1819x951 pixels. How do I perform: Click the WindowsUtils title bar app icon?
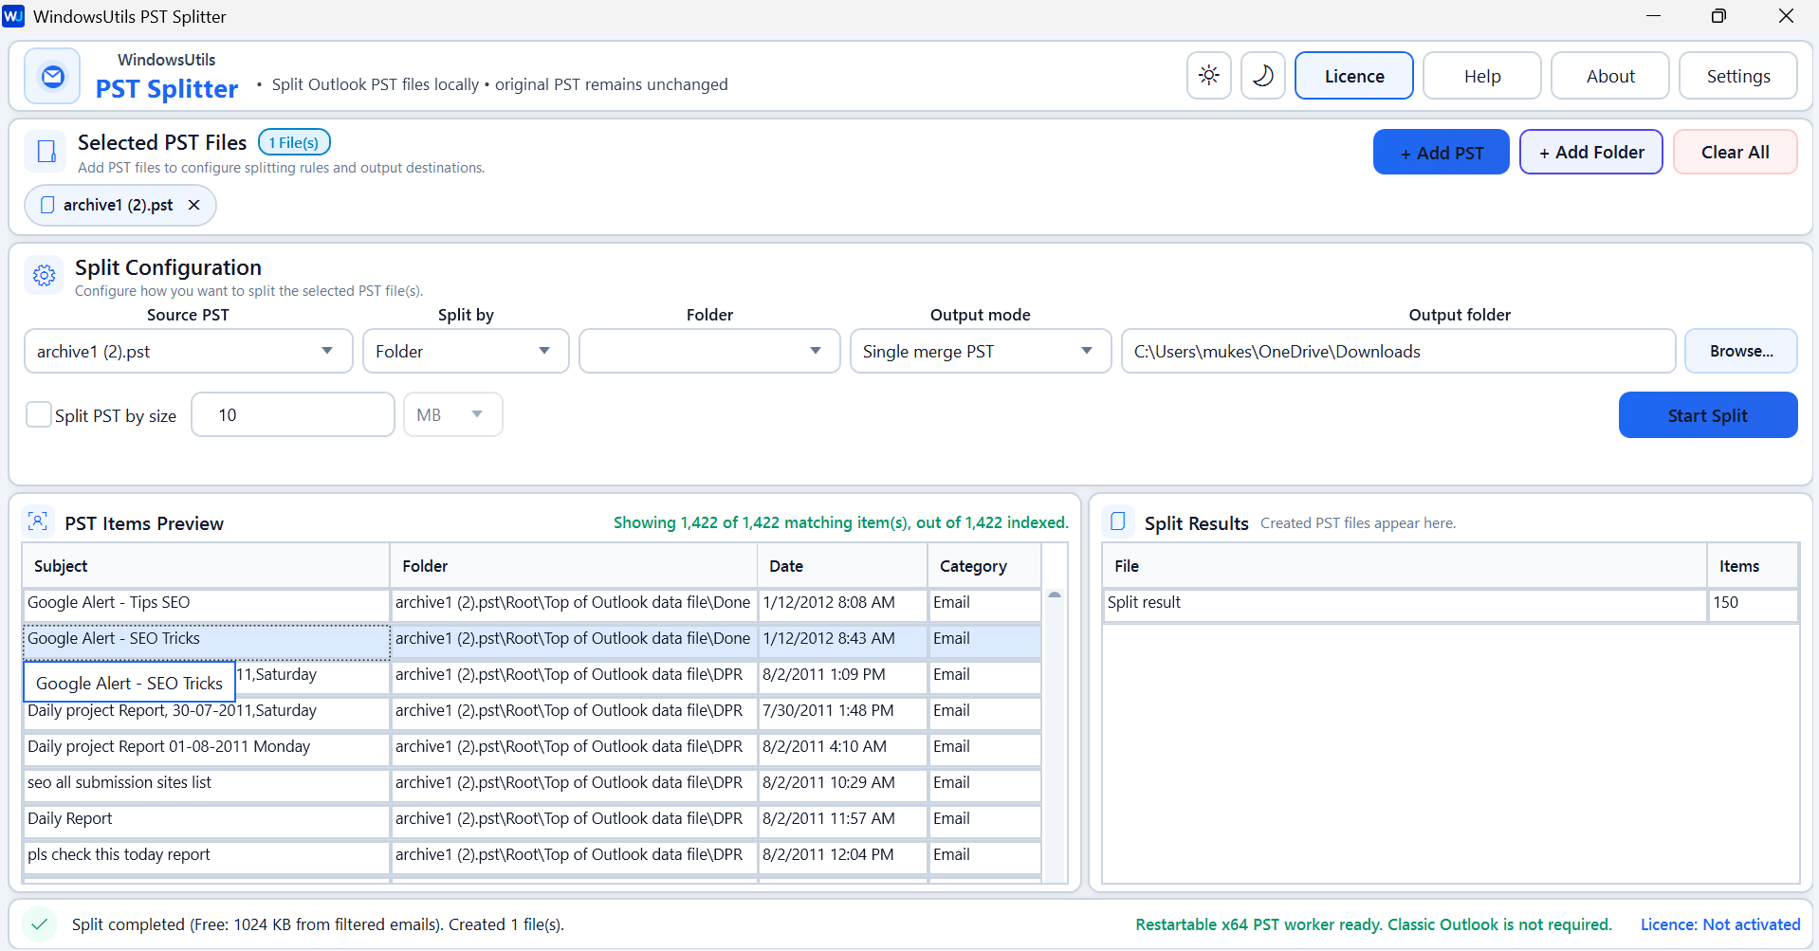coord(14,16)
